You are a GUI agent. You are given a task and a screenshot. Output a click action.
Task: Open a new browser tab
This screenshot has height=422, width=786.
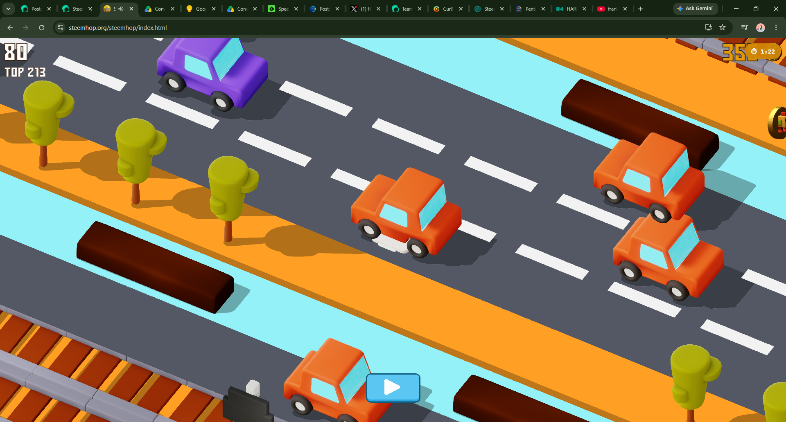click(641, 9)
